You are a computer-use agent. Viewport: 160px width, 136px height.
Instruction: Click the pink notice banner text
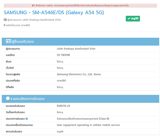click(82, 6)
